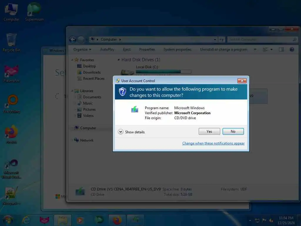This screenshot has width=301, height=226.
Task: Select Computer in navigation pane
Action: [x=88, y=128]
